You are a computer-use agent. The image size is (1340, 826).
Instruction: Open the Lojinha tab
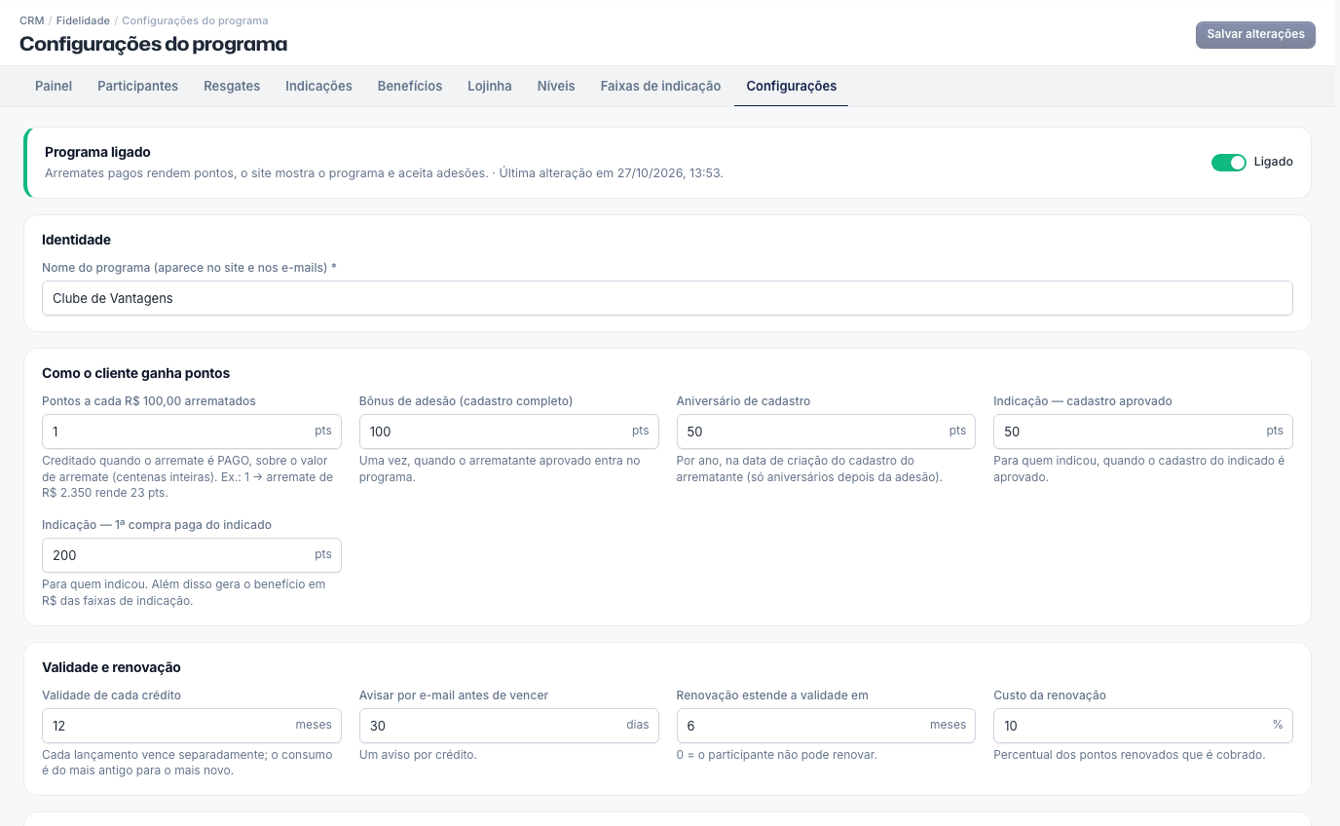[490, 86]
